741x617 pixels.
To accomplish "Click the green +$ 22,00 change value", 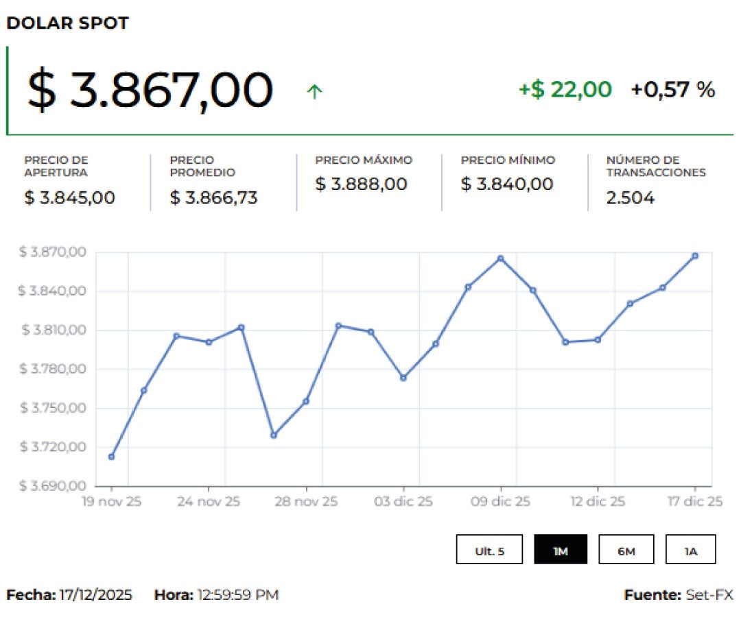I will point(564,89).
